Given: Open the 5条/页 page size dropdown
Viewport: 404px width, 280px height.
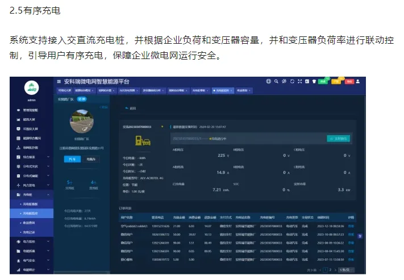Looking at the screenshot, I should [x=346, y=270].
